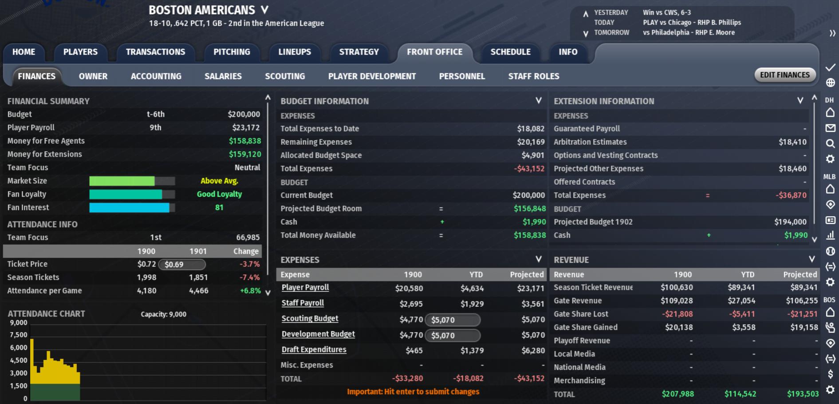Click the waving player icon under BOS
Viewport: 839px width, 404px height.
pos(830,328)
